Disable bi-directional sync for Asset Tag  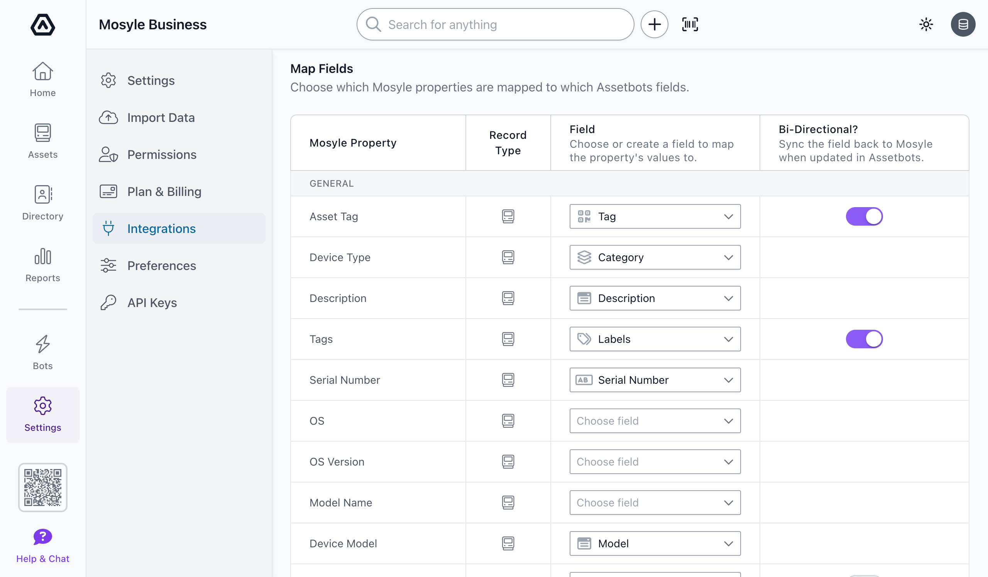864,217
